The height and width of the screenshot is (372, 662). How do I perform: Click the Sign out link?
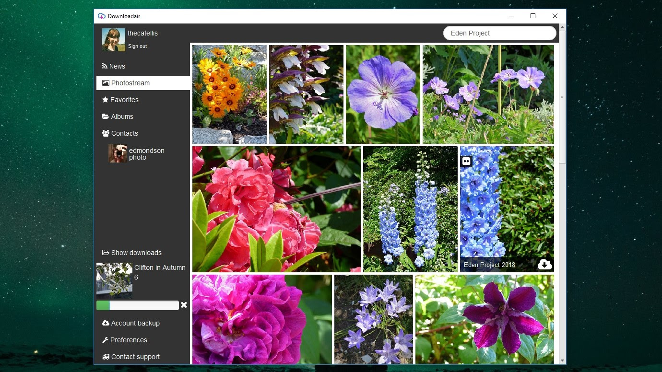pos(137,46)
